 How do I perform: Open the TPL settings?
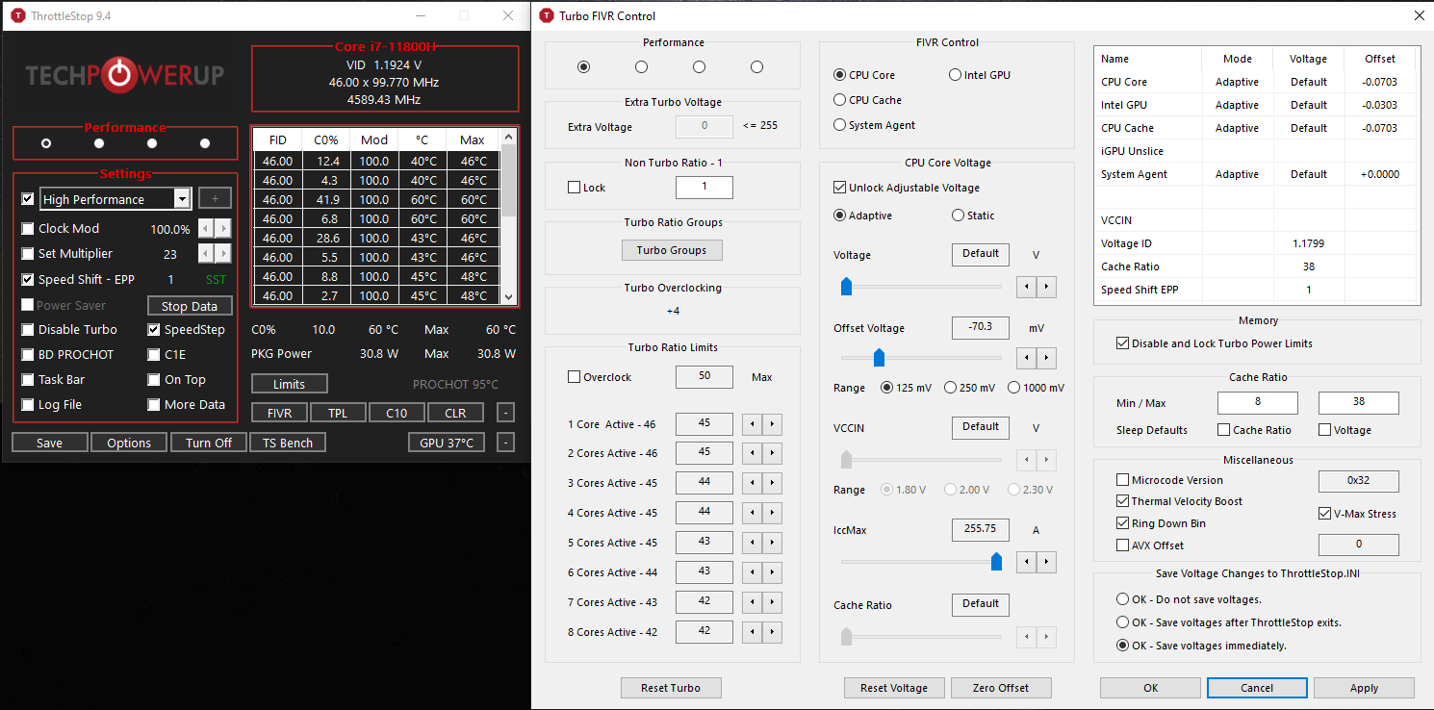(x=338, y=413)
